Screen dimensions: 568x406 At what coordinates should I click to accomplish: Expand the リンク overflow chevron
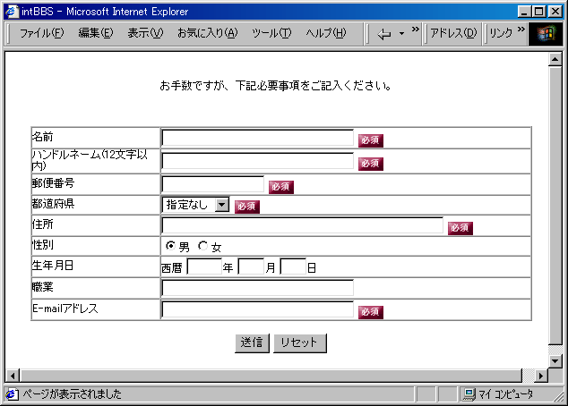[521, 29]
